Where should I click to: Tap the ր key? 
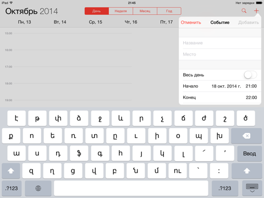(x=141, y=118)
